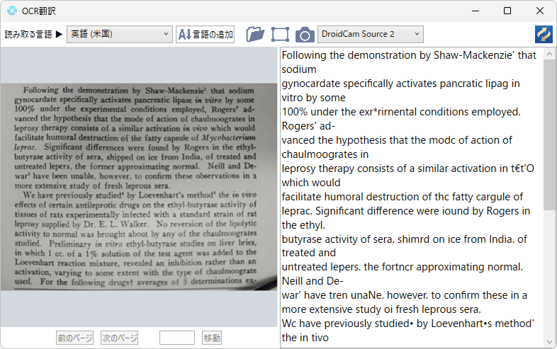Click the 言語の追加 button
The height and width of the screenshot is (349, 557).
pos(205,34)
